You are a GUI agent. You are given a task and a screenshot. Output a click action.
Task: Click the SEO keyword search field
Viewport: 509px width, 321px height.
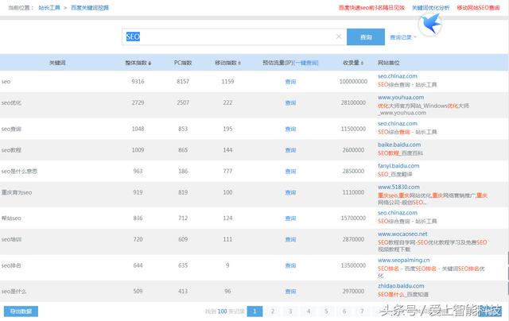pos(234,37)
